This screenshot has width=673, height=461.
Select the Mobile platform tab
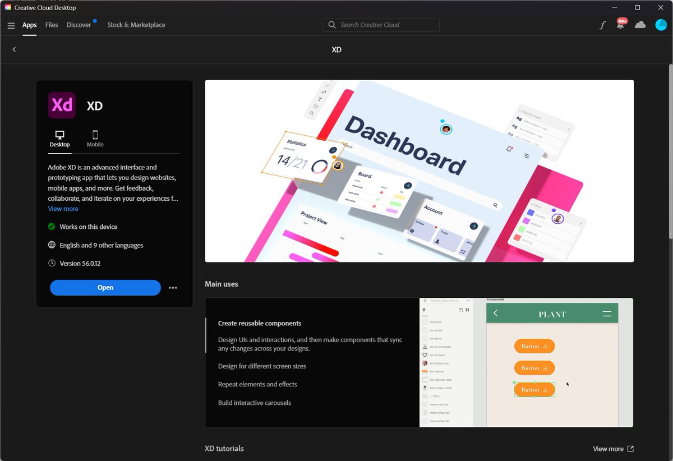[95, 139]
